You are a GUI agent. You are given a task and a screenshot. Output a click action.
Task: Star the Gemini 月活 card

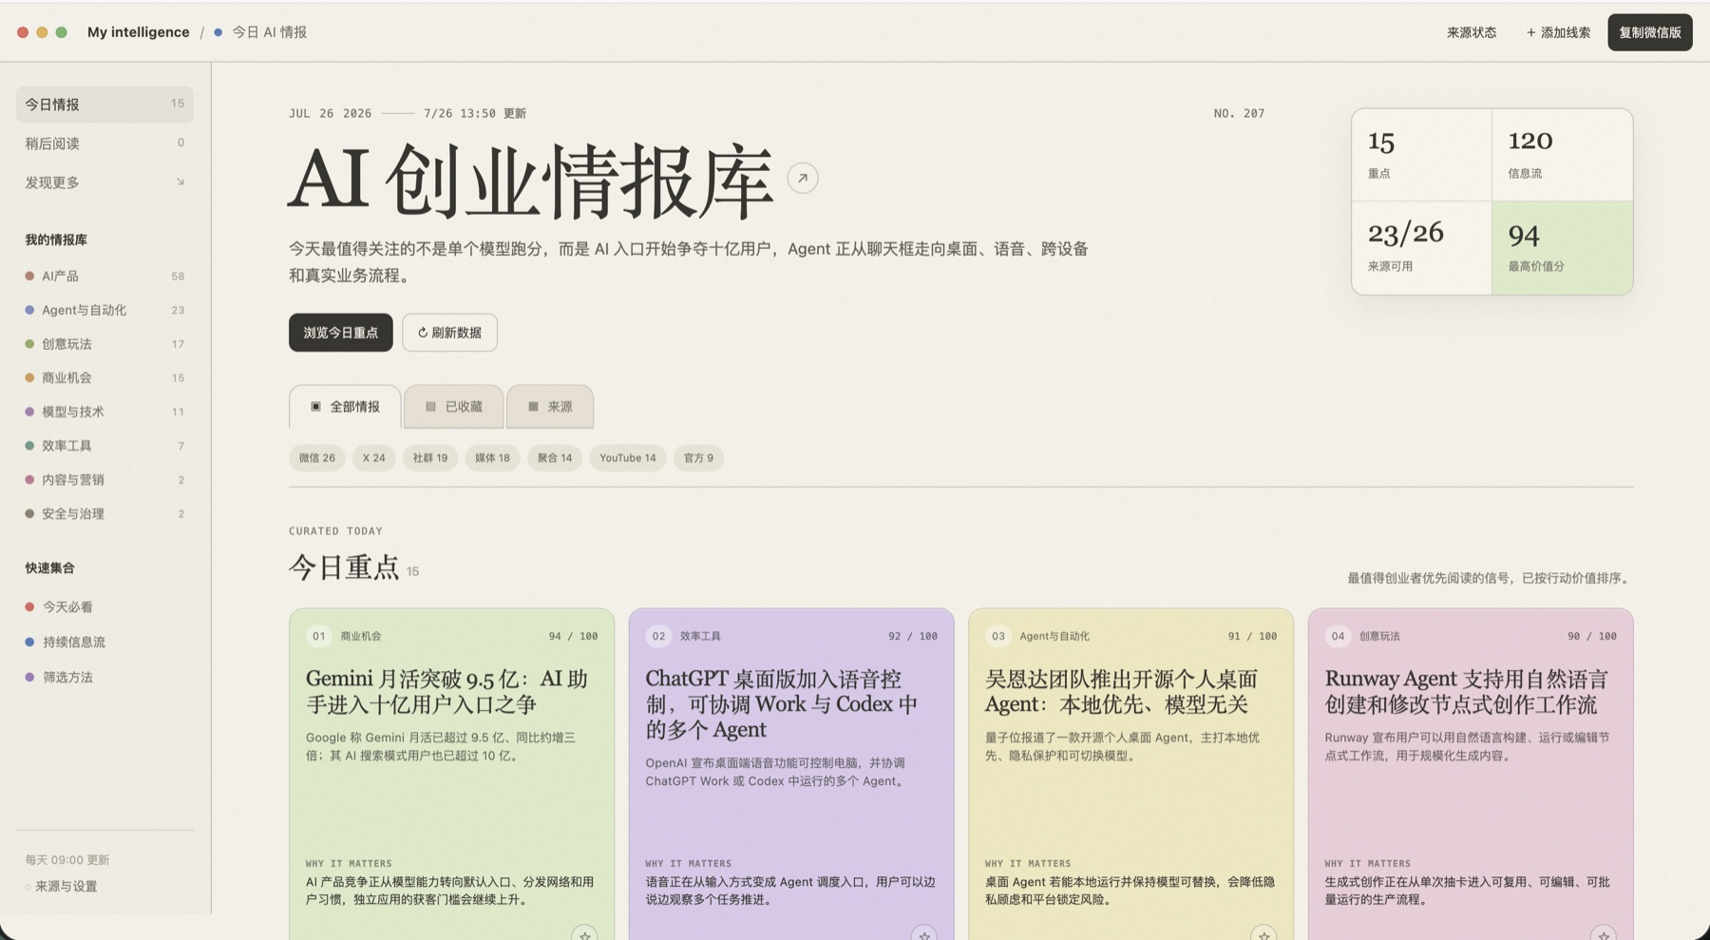coord(584,934)
